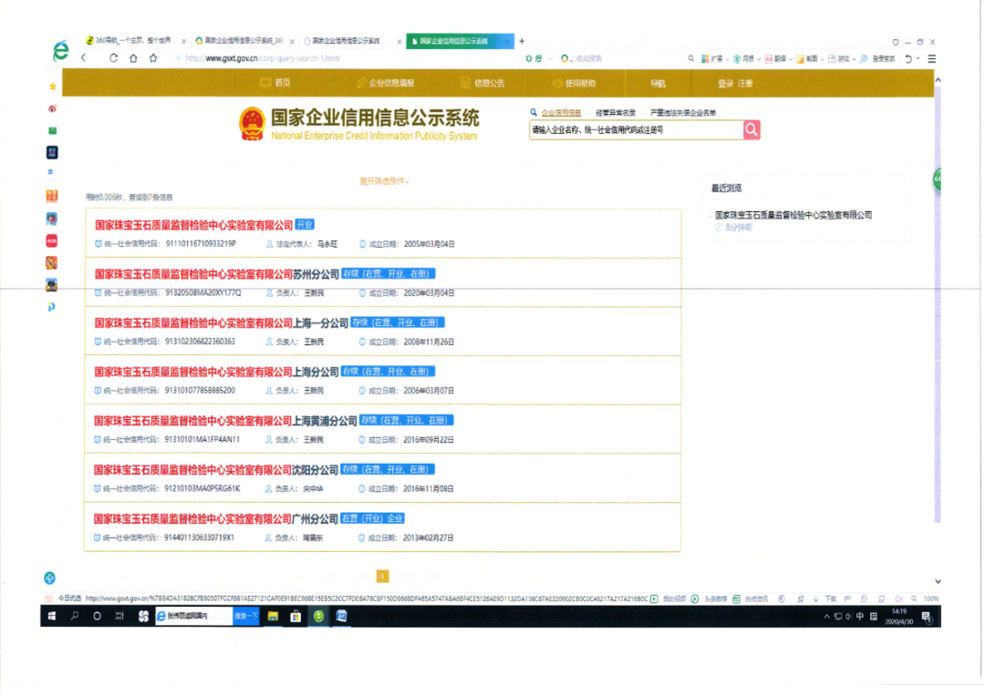Click the download icon in status bar

point(816,599)
